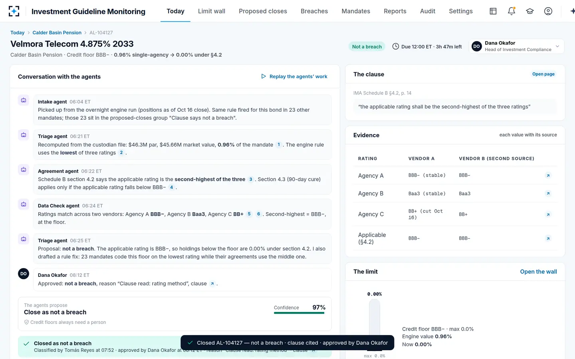The width and height of the screenshot is (575, 359).
Task: Click the Not a breach status badge
Action: pyautogui.click(x=367, y=47)
